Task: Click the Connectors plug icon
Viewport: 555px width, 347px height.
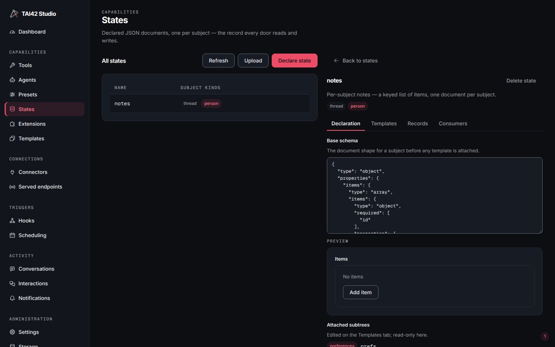Action: click(12, 172)
